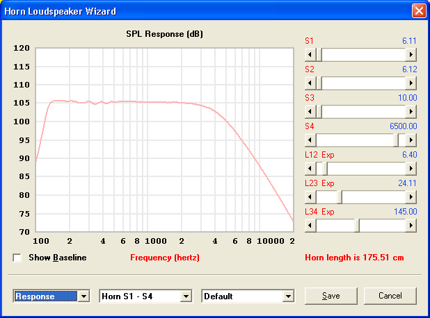Click the Horn length is 175.51 cm text

(x=354, y=258)
